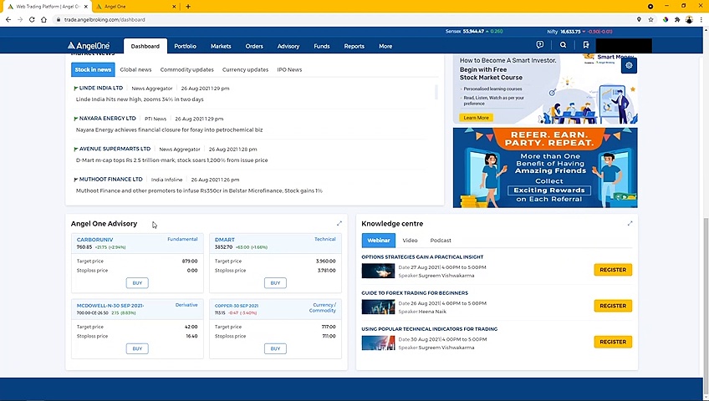This screenshot has width=709, height=401.
Task: Open the Orders menu
Action: (x=254, y=46)
